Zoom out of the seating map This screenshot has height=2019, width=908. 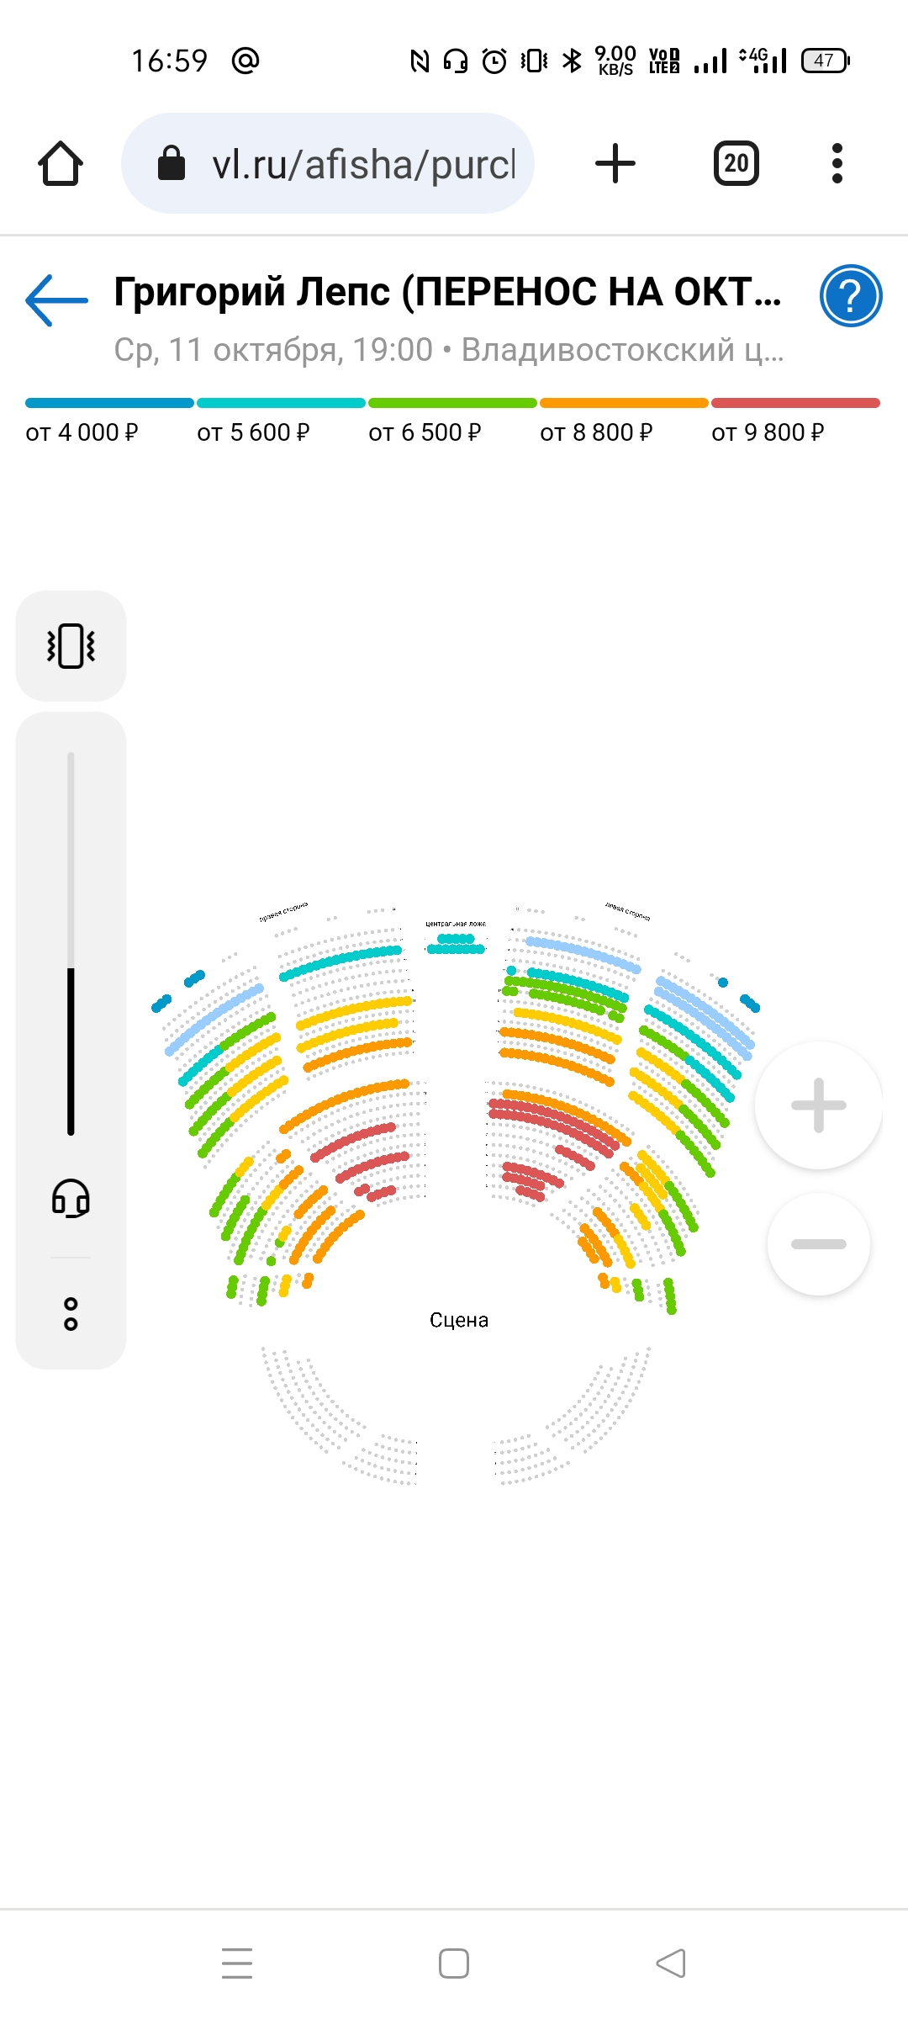(x=819, y=1244)
